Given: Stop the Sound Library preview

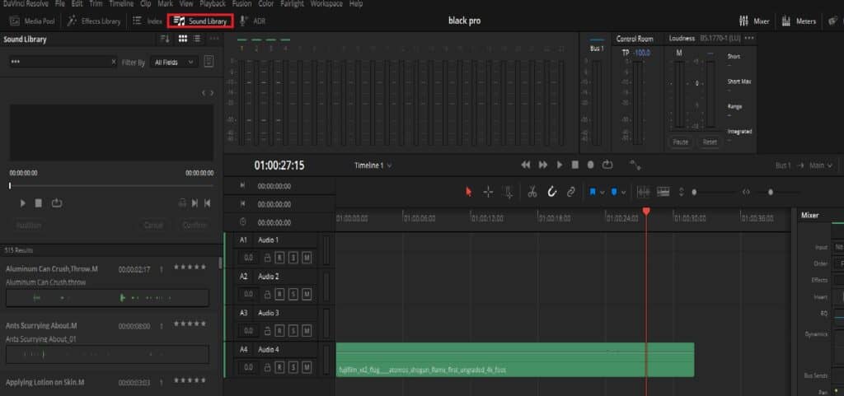Looking at the screenshot, I should [39, 203].
